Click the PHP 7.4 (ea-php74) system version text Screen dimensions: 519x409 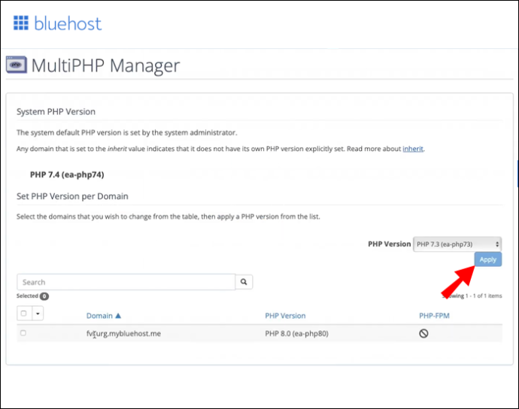67,174
